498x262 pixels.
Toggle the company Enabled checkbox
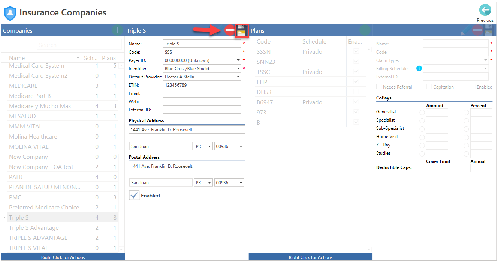coord(134,196)
